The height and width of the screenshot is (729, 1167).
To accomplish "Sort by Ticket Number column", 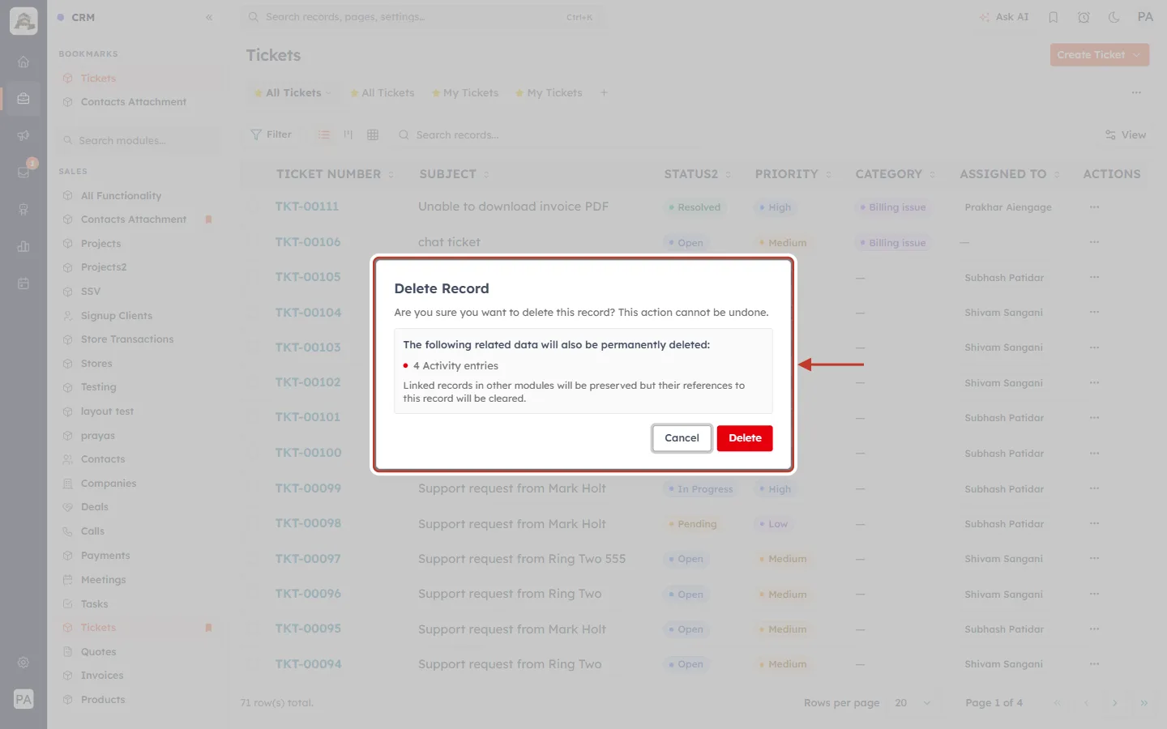I will (x=335, y=174).
